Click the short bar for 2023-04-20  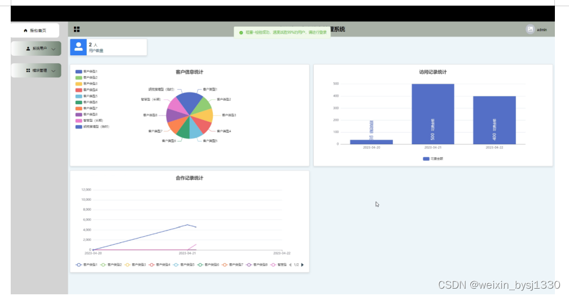coord(371,142)
